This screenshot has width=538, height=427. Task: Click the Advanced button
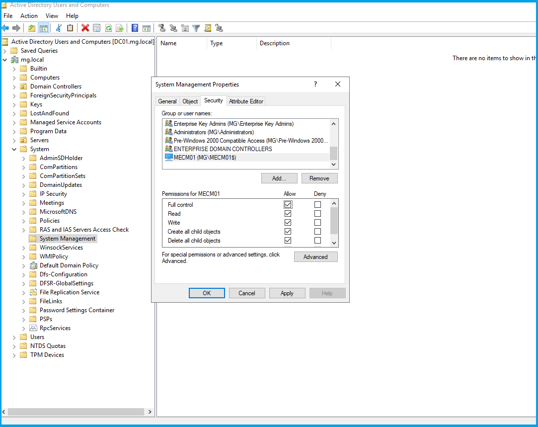click(x=315, y=257)
